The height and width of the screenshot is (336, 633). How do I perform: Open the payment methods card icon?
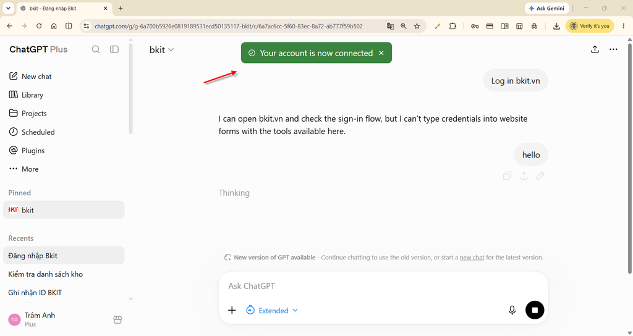[490, 26]
